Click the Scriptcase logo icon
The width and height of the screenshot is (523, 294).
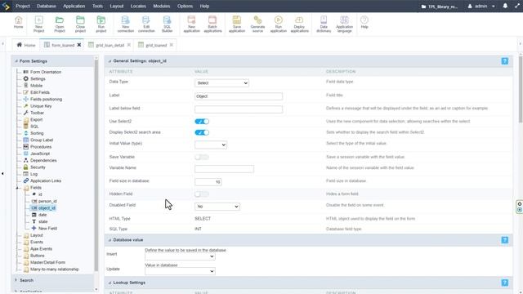[x=6, y=6]
